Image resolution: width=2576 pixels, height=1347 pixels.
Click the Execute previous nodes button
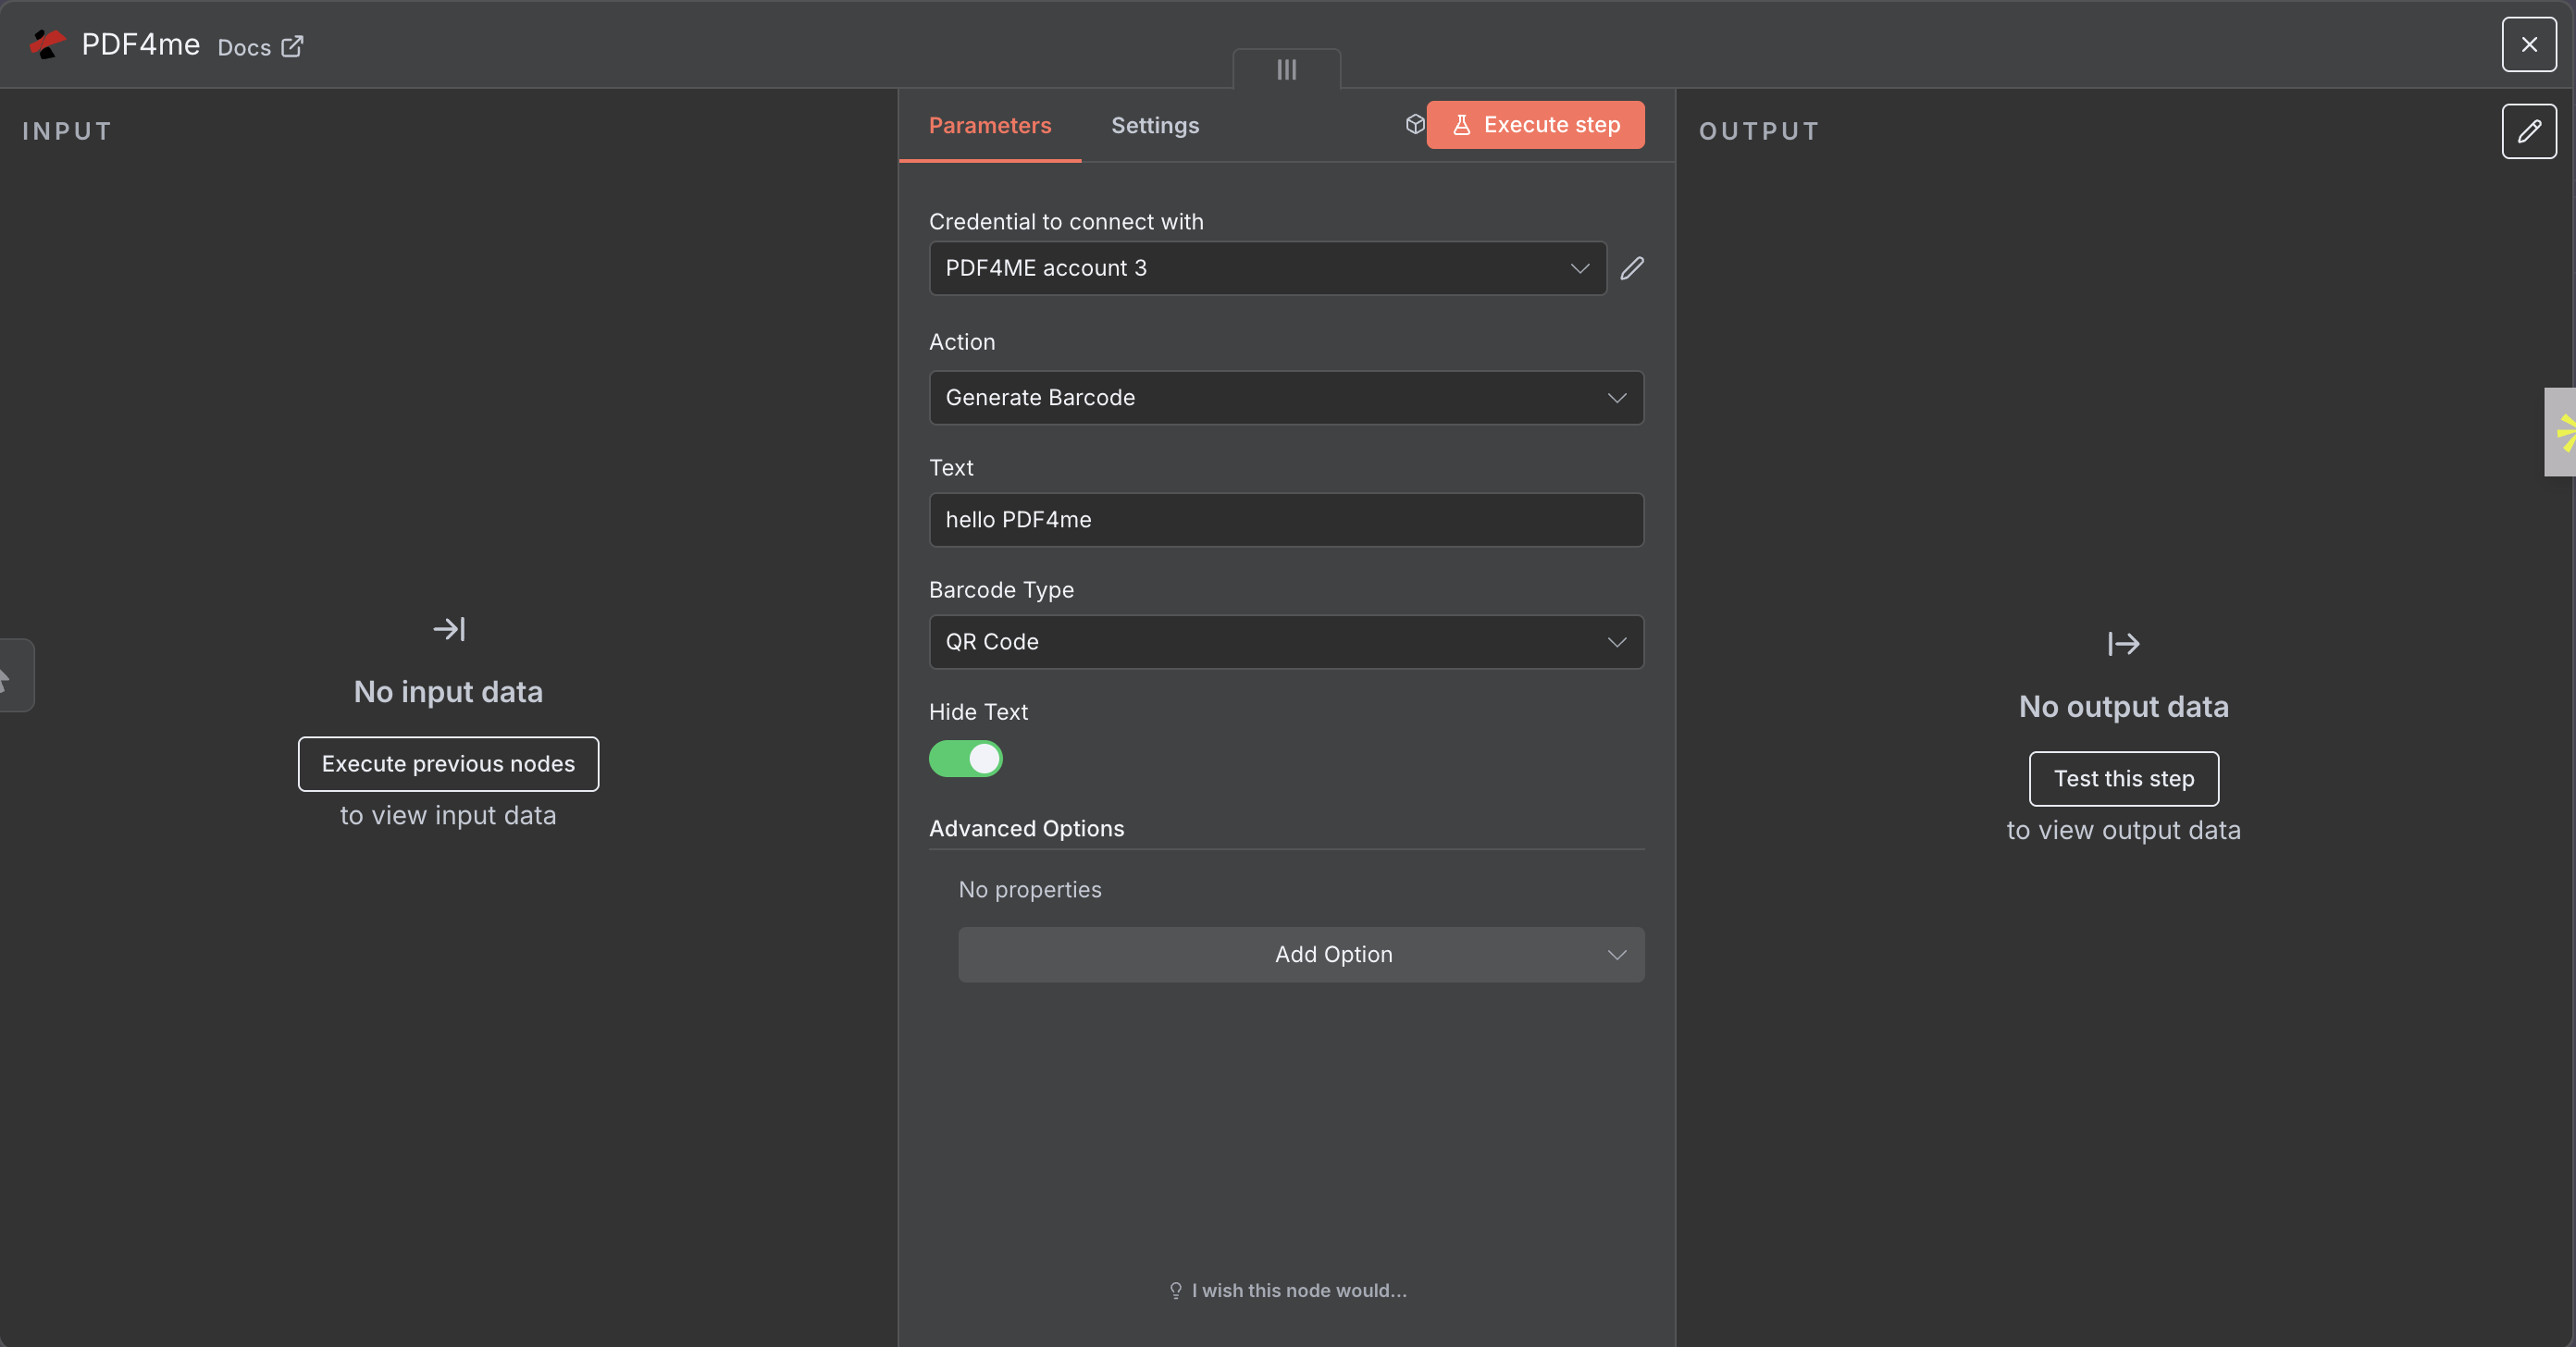coord(448,763)
